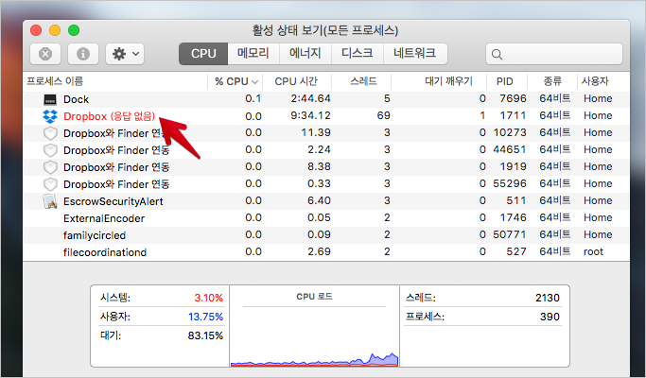The height and width of the screenshot is (378, 646).
Task: Click the 프로세스 390 total value
Action: click(550, 317)
